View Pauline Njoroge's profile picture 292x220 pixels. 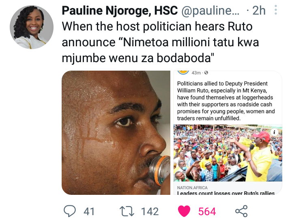[32, 27]
